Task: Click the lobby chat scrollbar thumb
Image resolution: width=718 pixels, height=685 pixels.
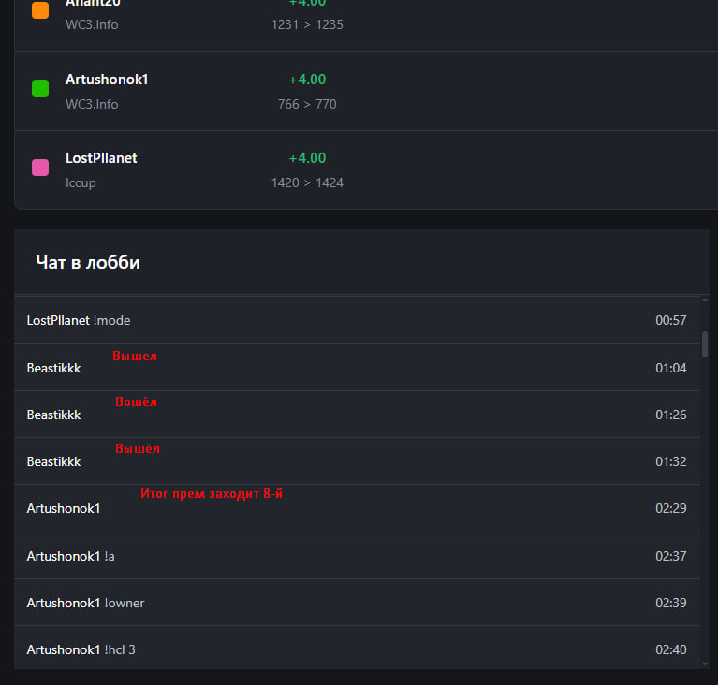Action: click(x=705, y=344)
